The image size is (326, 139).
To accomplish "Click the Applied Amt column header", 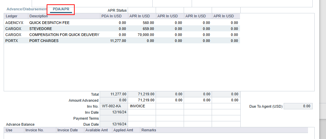I will (126, 130).
